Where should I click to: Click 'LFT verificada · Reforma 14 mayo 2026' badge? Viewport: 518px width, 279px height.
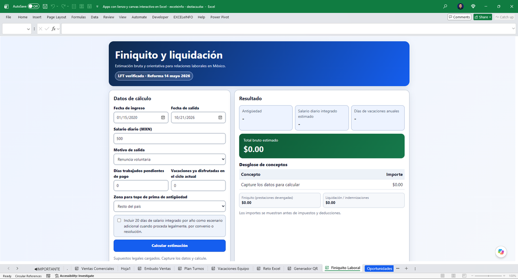pos(154,76)
